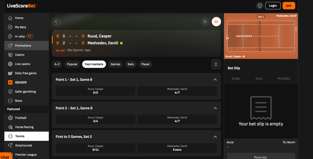Select the Fast markets tab
The width and height of the screenshot is (313, 159).
94,64
